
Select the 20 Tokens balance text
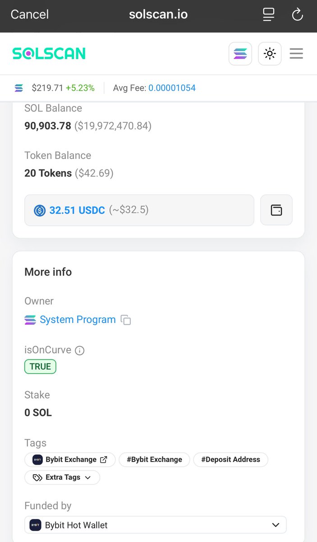[48, 173]
